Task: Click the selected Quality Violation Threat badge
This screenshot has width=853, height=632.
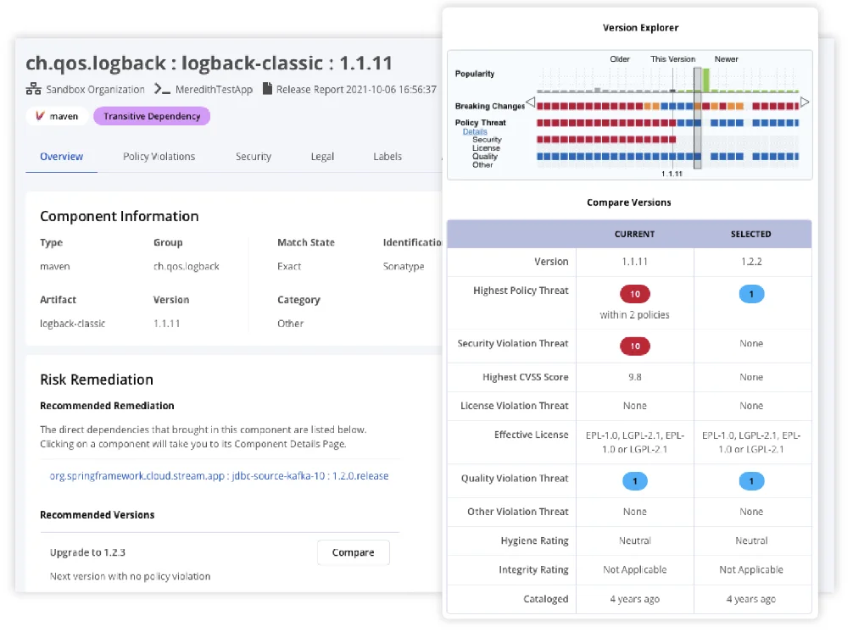Action: pyautogui.click(x=751, y=481)
